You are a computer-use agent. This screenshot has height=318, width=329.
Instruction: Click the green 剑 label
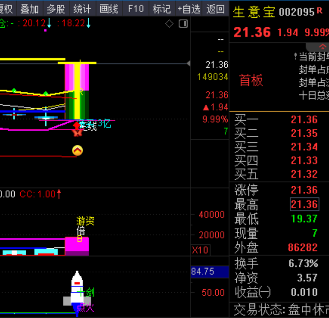coord(90,292)
